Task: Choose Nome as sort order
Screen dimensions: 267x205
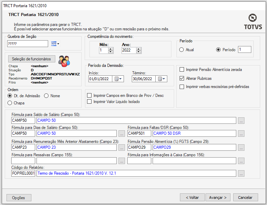Action: (46, 96)
